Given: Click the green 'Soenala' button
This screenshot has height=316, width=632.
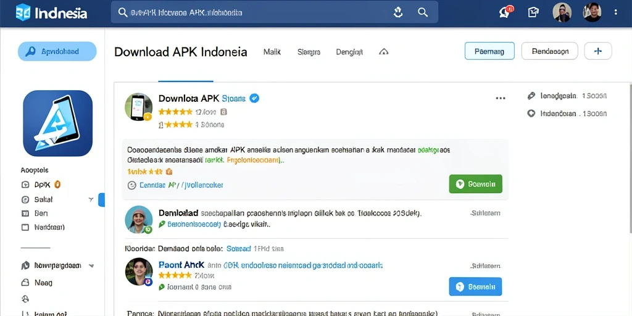Looking at the screenshot, I should coord(476,184).
